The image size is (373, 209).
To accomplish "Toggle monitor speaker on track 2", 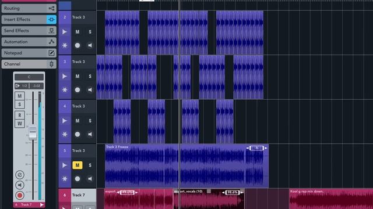I will pyautogui.click(x=90, y=45).
